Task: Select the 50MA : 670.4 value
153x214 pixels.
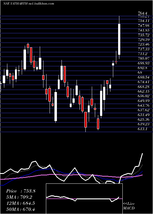Action: (21, 209)
